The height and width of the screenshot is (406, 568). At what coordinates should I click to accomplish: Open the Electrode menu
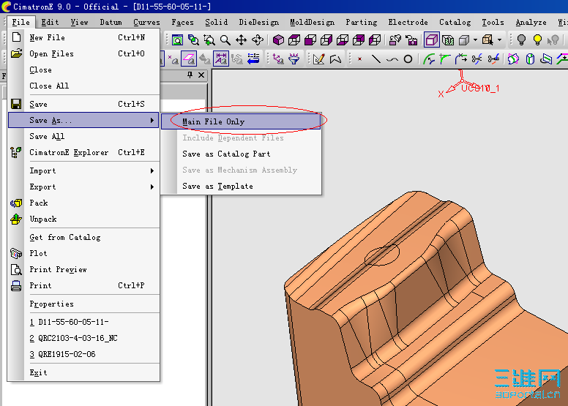408,22
